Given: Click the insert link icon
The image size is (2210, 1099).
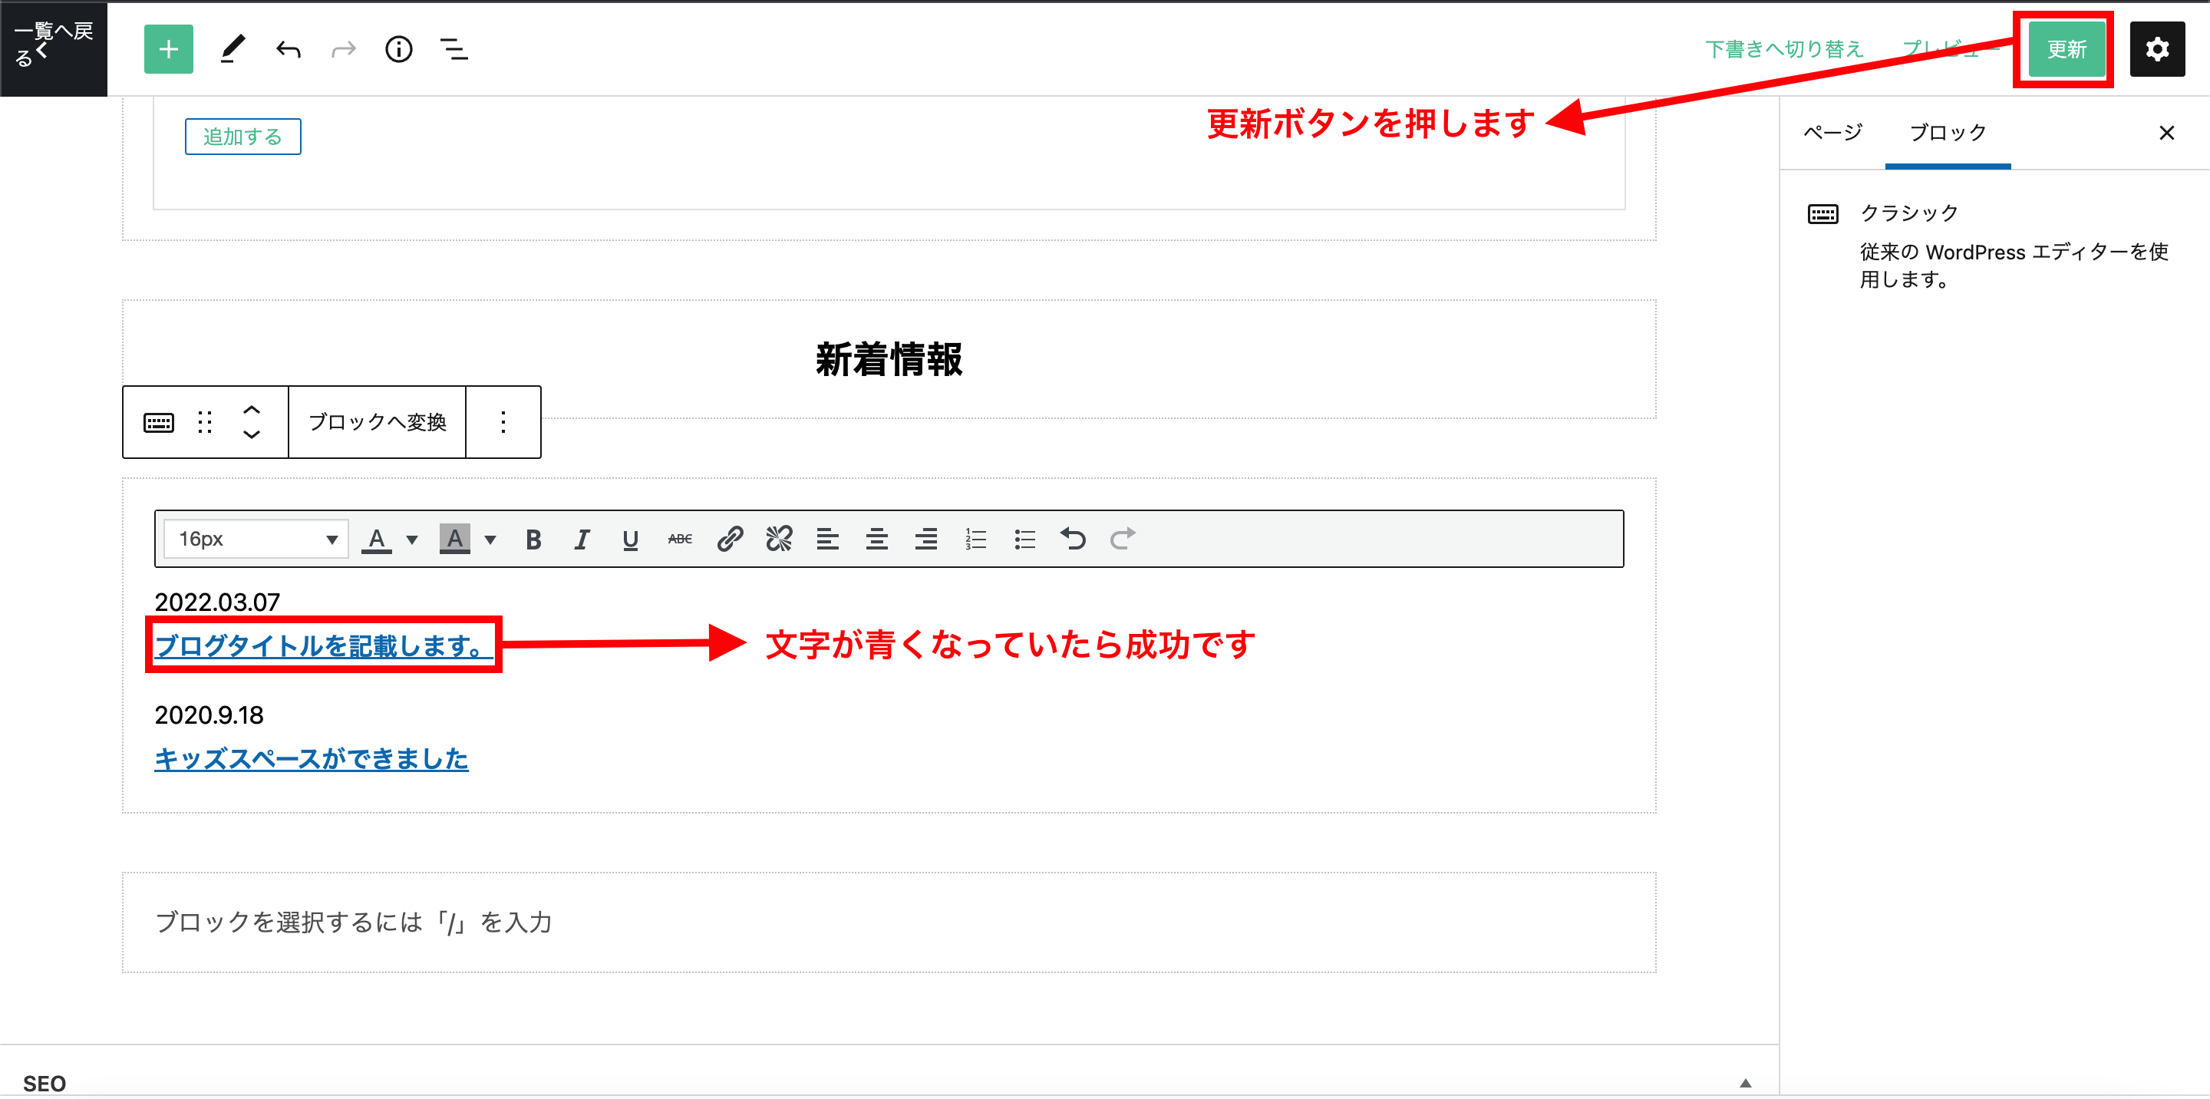Looking at the screenshot, I should click(729, 539).
